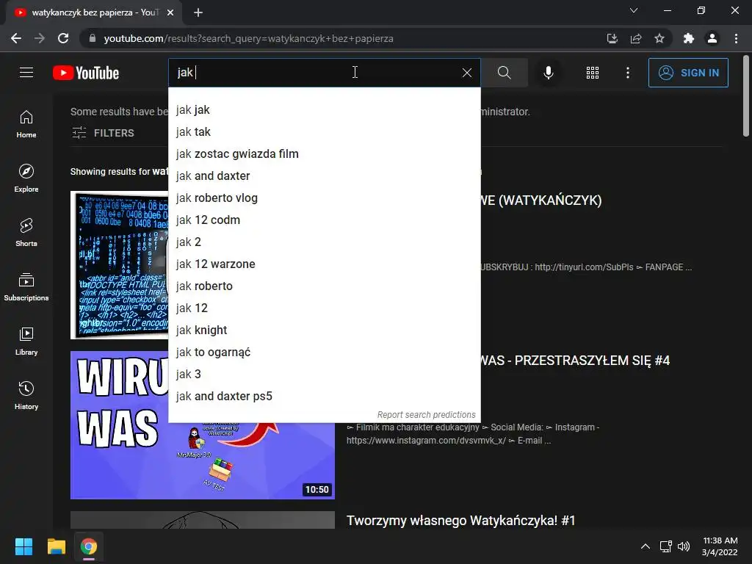Show hidden tray icons chevron
The height and width of the screenshot is (564, 752).
tap(646, 546)
